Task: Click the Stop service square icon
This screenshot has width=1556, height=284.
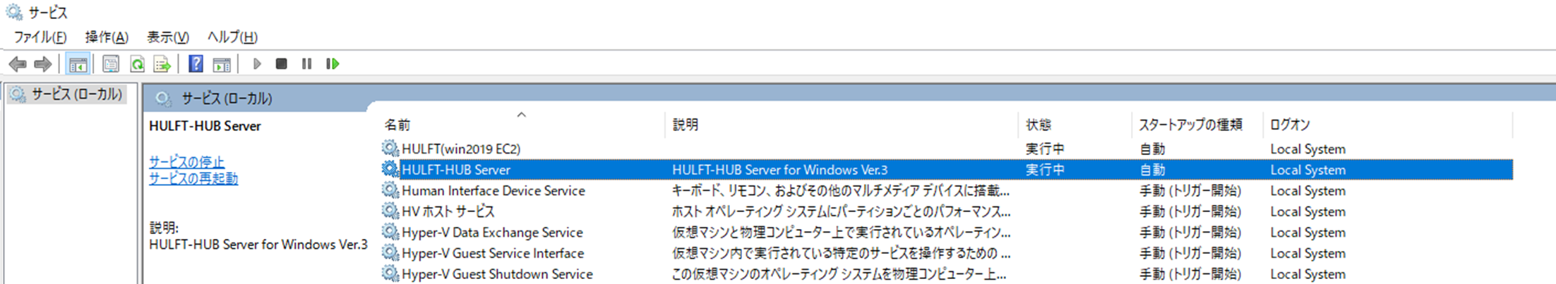Action: coord(281,64)
